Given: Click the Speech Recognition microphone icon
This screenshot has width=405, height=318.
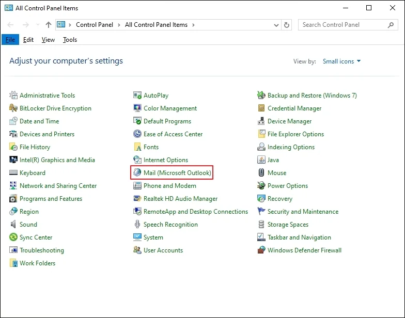Looking at the screenshot, I should [137, 224].
